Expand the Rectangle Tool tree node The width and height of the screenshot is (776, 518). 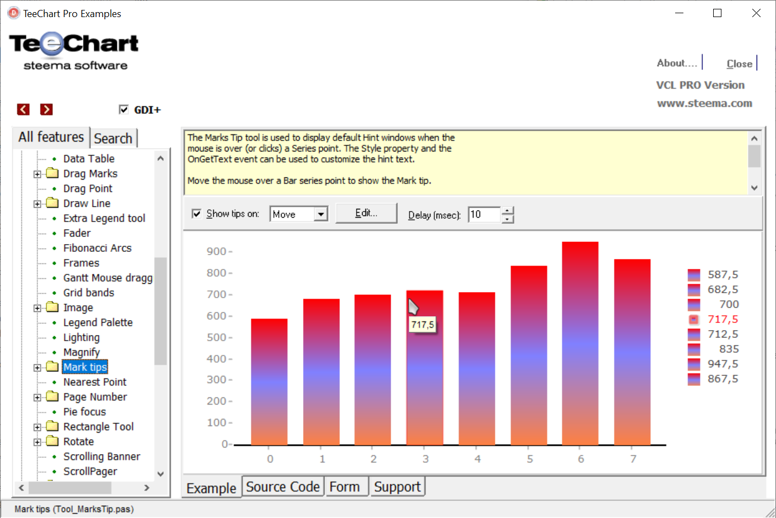(x=37, y=427)
